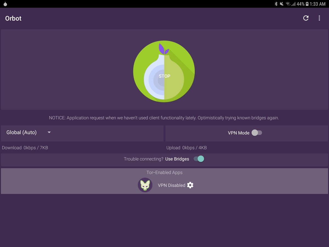Click the NOTICE bridge status message
Screen dimensions: 329x247
pyautogui.click(x=164, y=118)
